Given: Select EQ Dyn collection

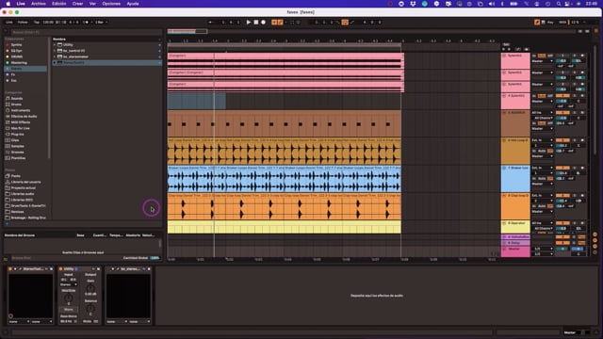Looking at the screenshot, I should [17, 51].
